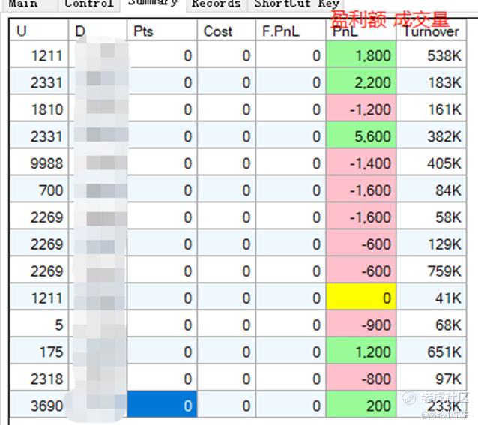This screenshot has width=478, height=425.
Task: Select U cell 2331 in the 382K row
Action: (x=39, y=135)
